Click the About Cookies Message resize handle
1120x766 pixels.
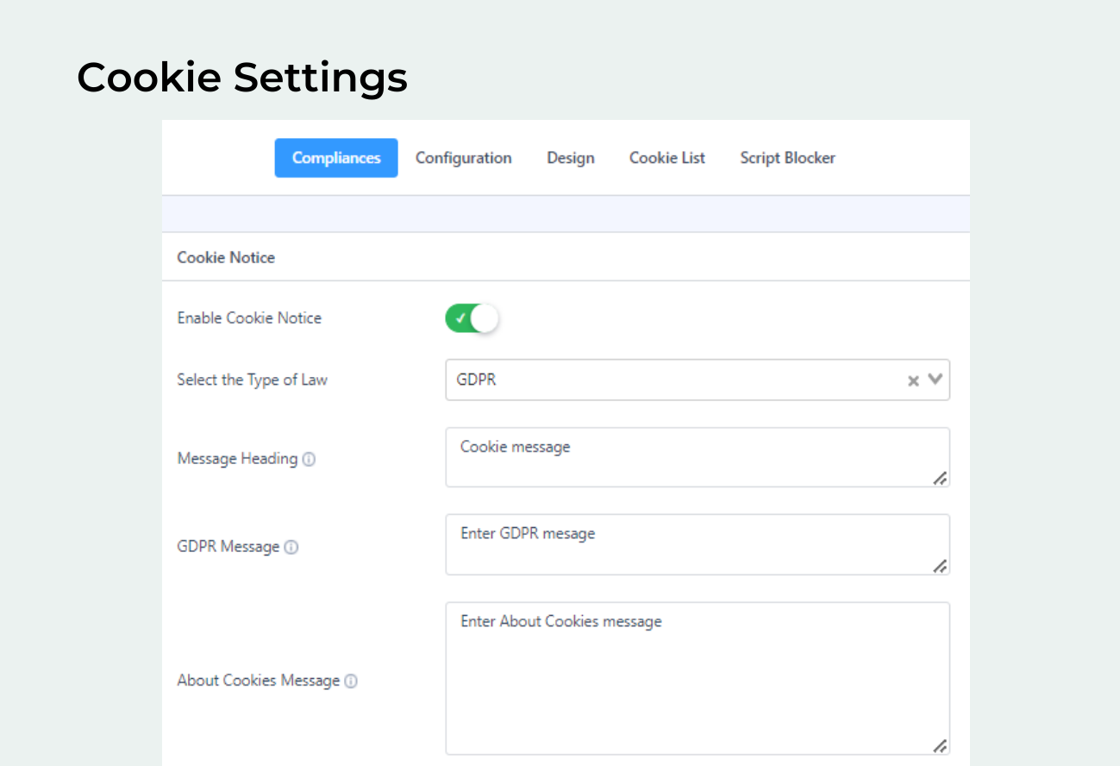click(940, 746)
